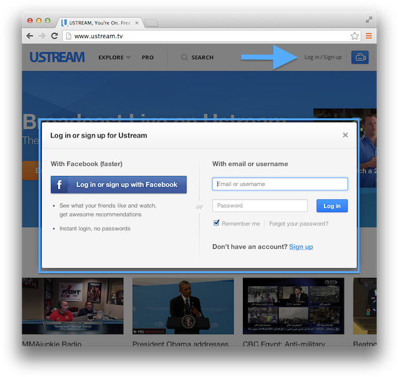Click the browser forward arrow
Image resolution: width=398 pixels, height=377 pixels.
coord(42,36)
